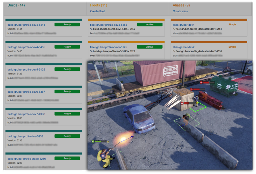Click Simple label on alias-gruber-dev1
The height and width of the screenshot is (174, 256).
tap(232, 24)
